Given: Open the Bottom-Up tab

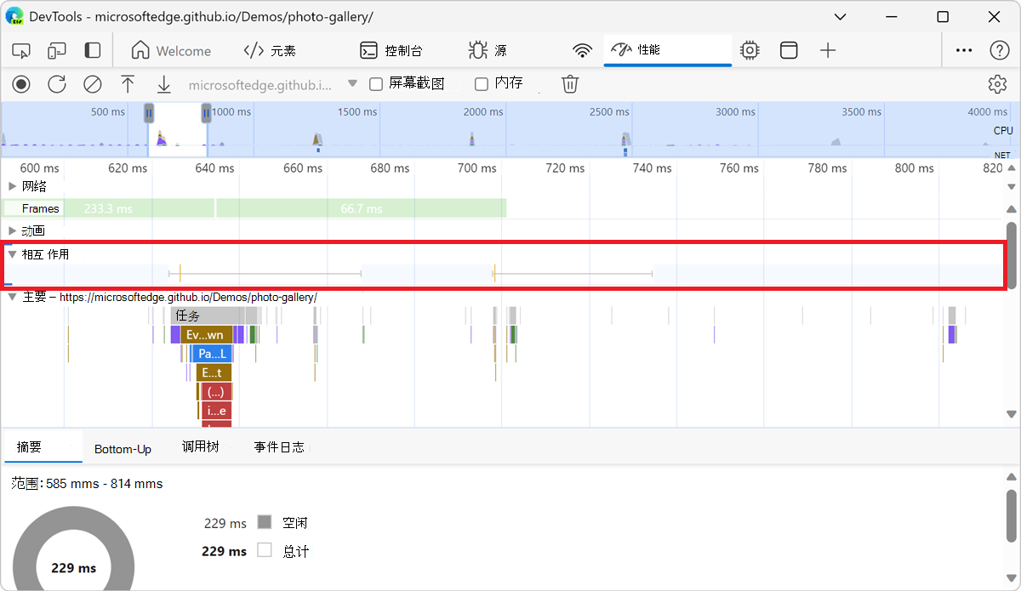Looking at the screenshot, I should [x=123, y=448].
